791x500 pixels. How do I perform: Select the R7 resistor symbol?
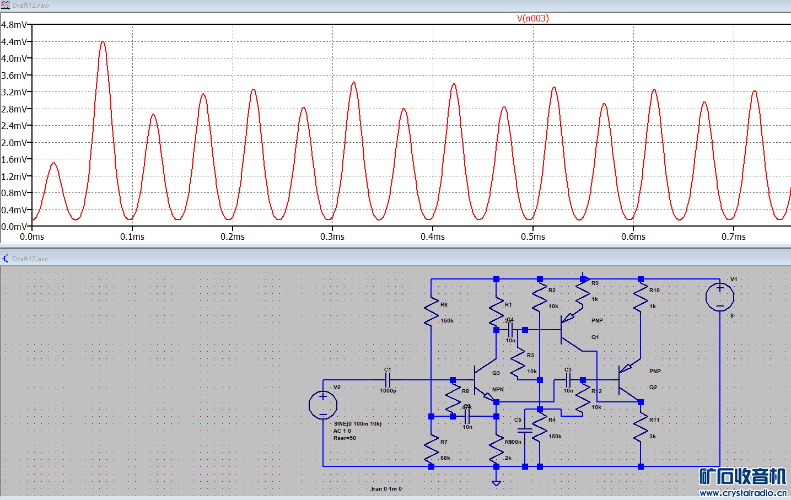pos(431,449)
